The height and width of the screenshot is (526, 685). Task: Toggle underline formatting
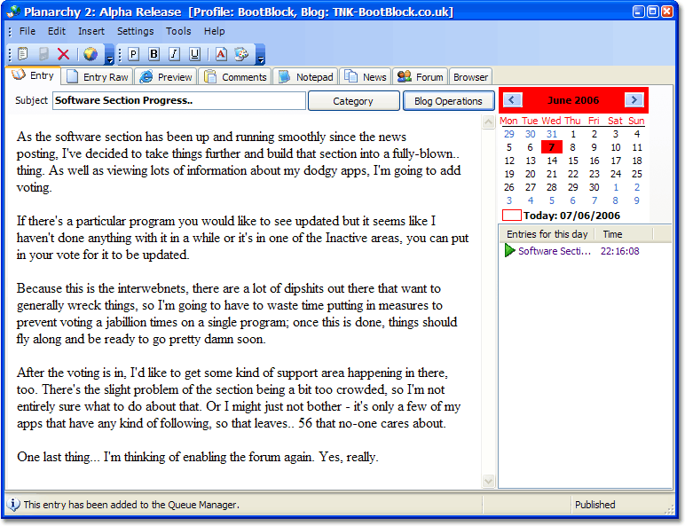[x=193, y=54]
